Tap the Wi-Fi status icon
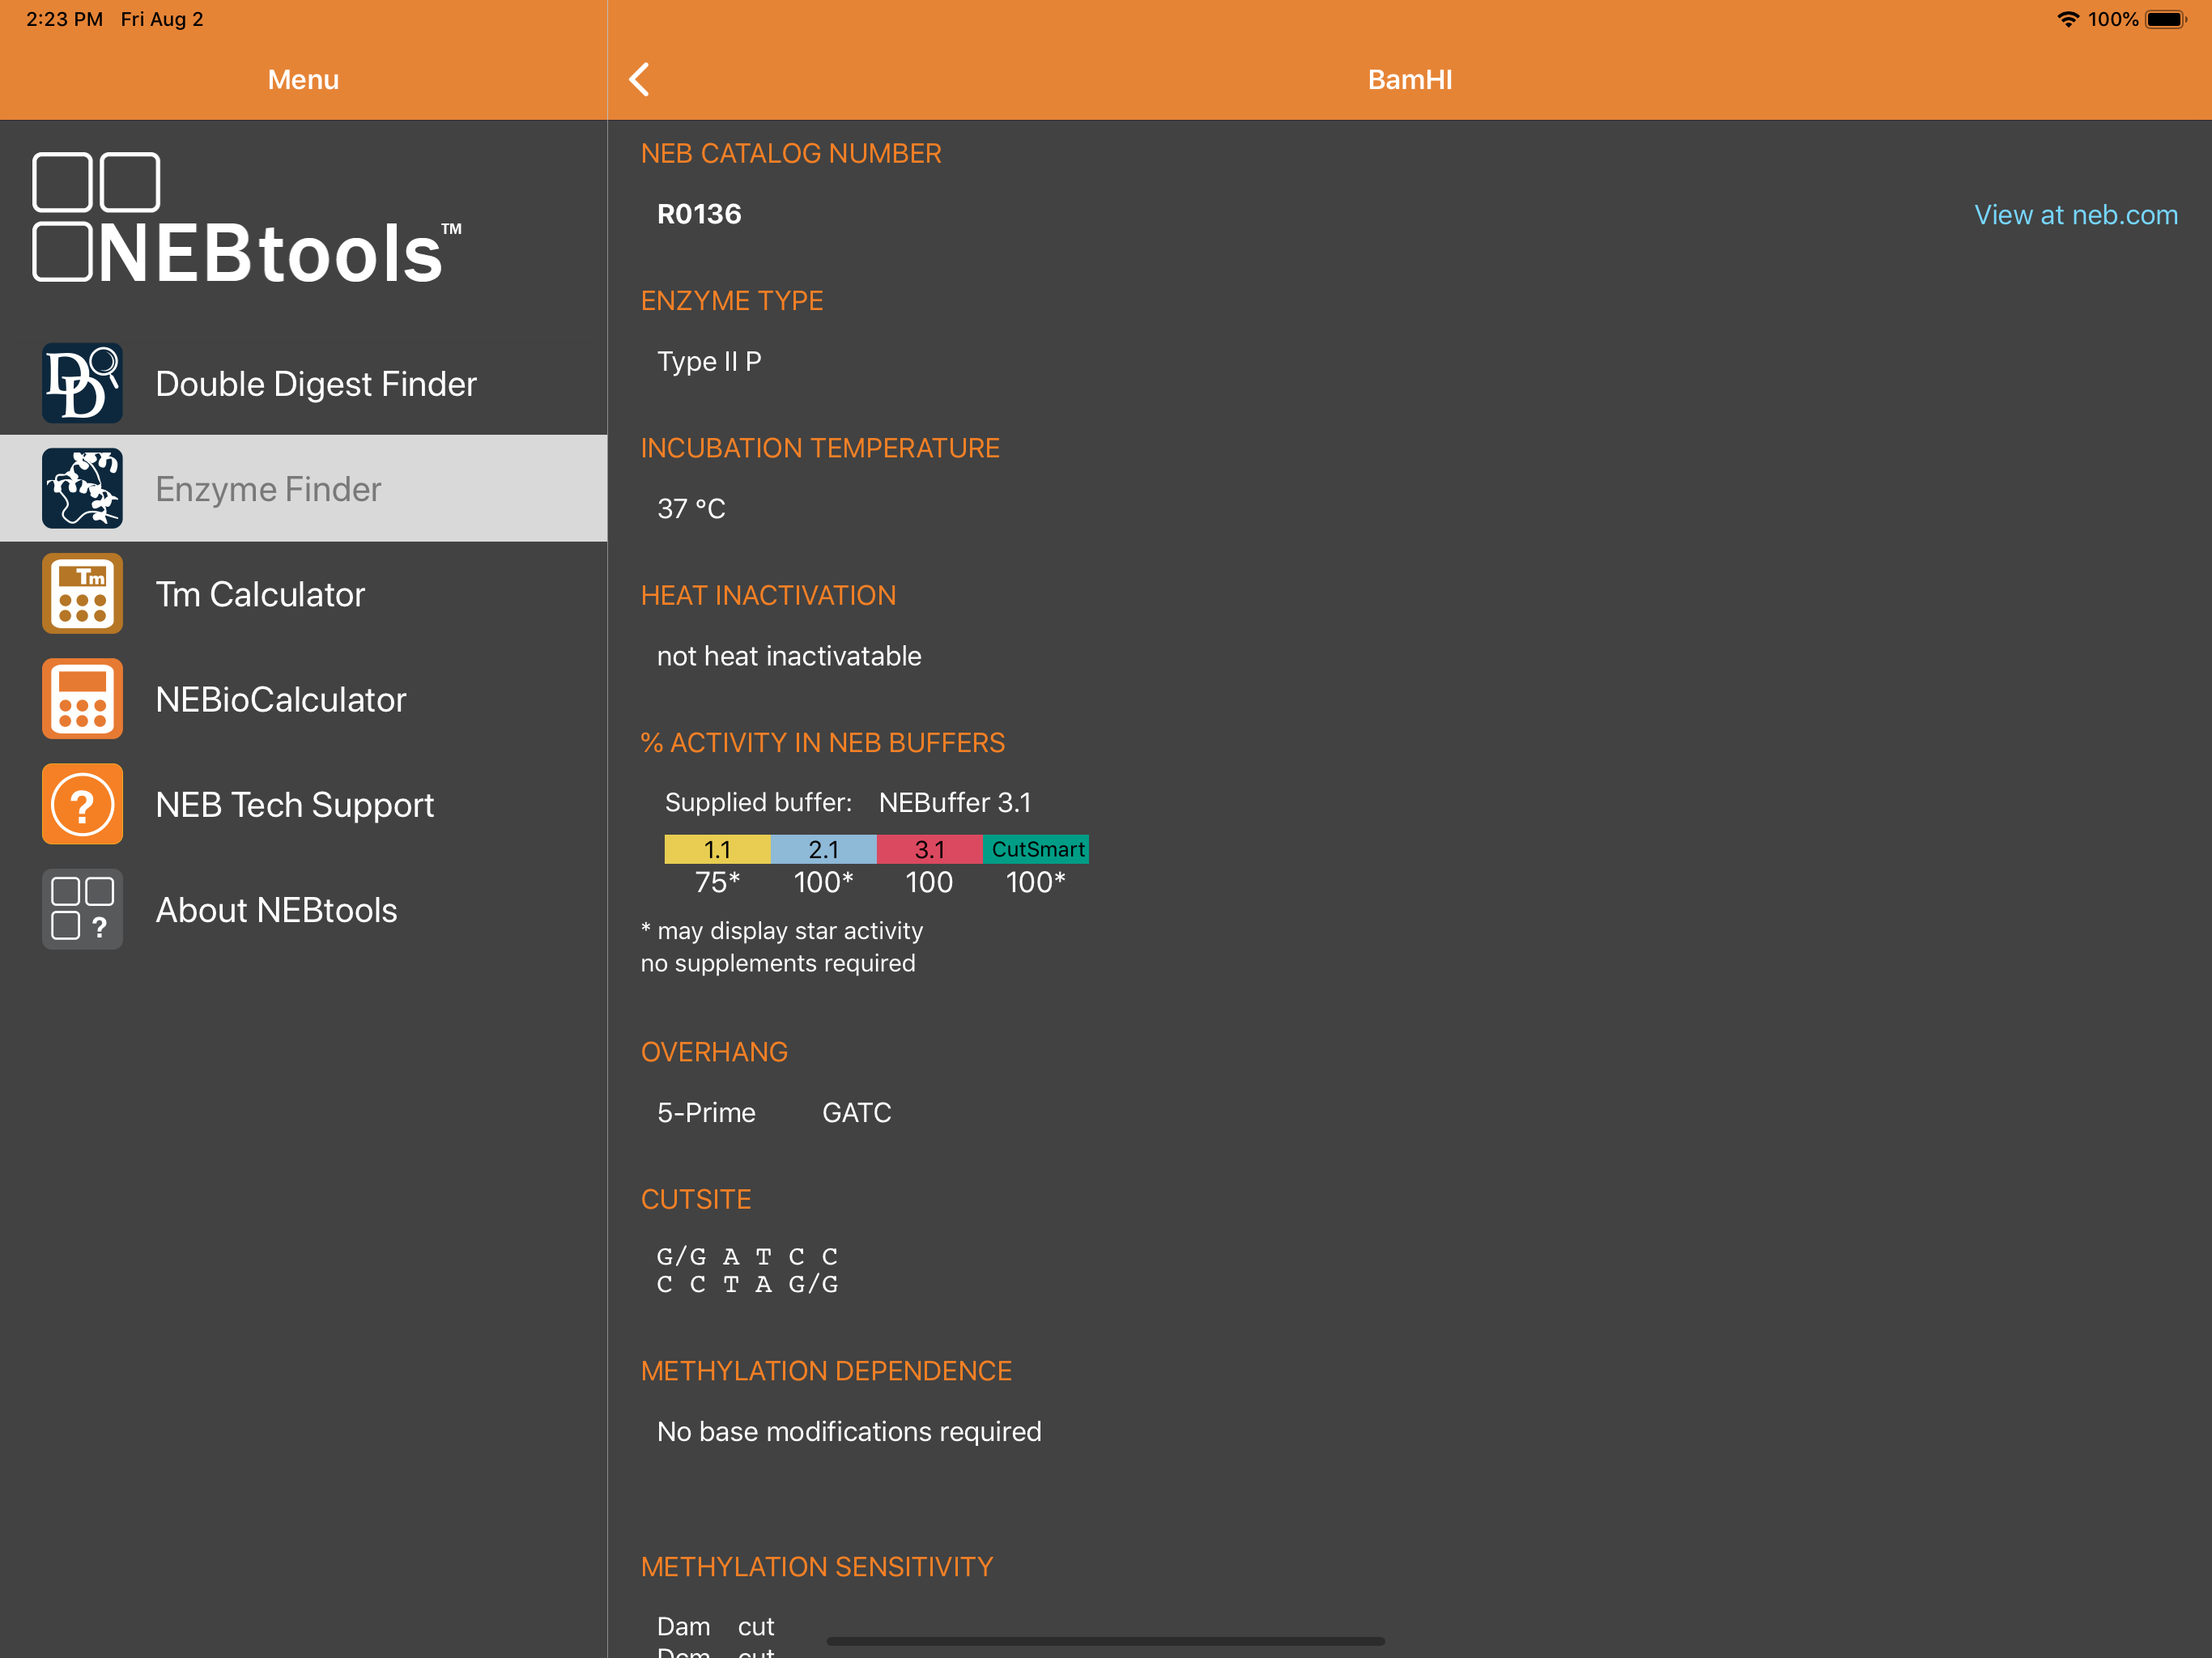 tap(2067, 19)
